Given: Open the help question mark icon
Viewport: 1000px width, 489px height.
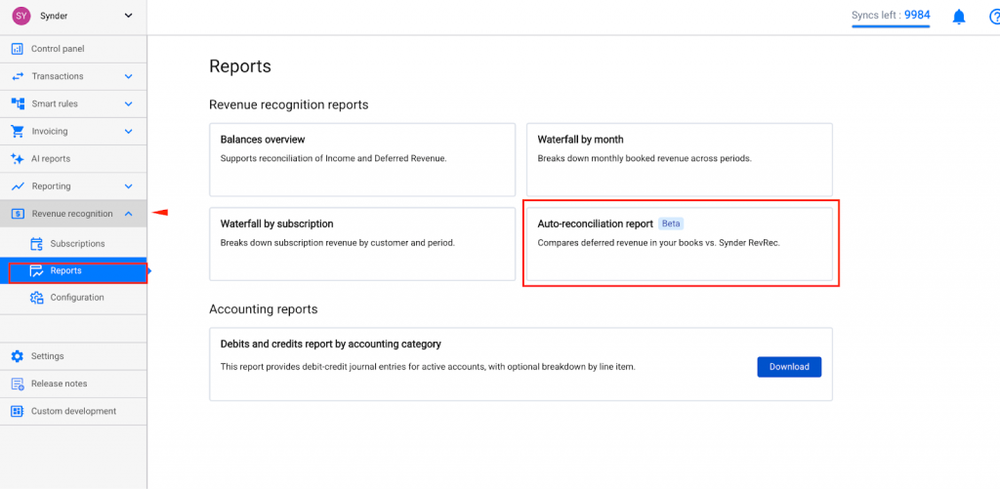Looking at the screenshot, I should 991,17.
